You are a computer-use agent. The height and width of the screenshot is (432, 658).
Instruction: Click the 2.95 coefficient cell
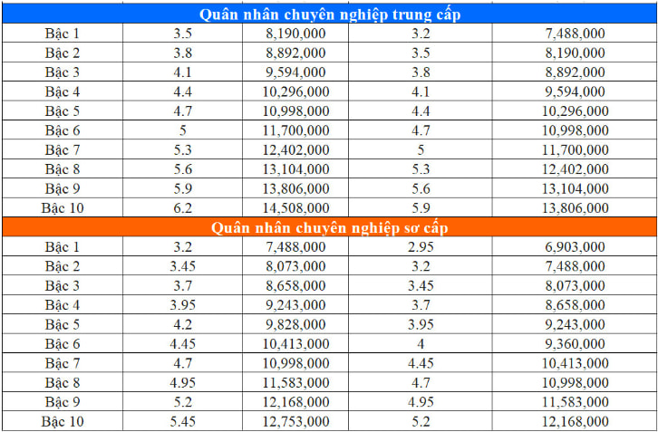[420, 247]
